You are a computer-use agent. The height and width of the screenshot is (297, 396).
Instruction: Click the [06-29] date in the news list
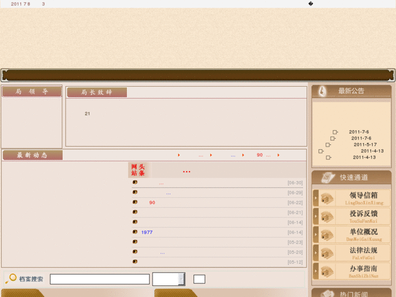point(295,192)
